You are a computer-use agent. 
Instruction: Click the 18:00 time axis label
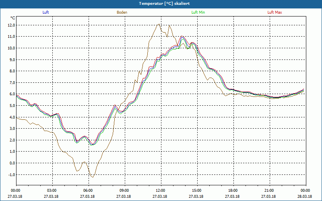234,191
